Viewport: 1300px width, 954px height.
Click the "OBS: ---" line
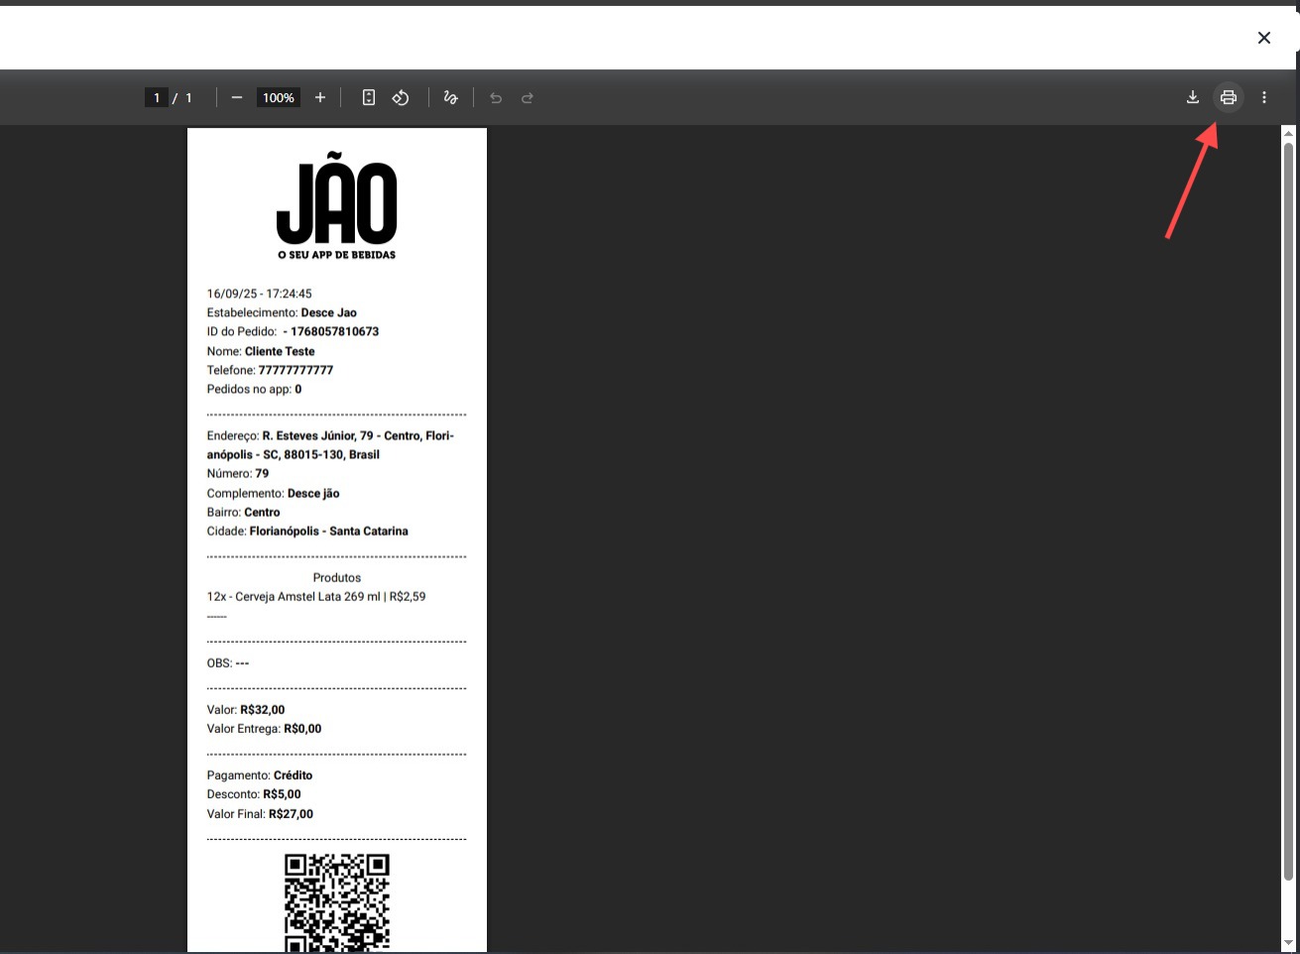[x=228, y=662]
